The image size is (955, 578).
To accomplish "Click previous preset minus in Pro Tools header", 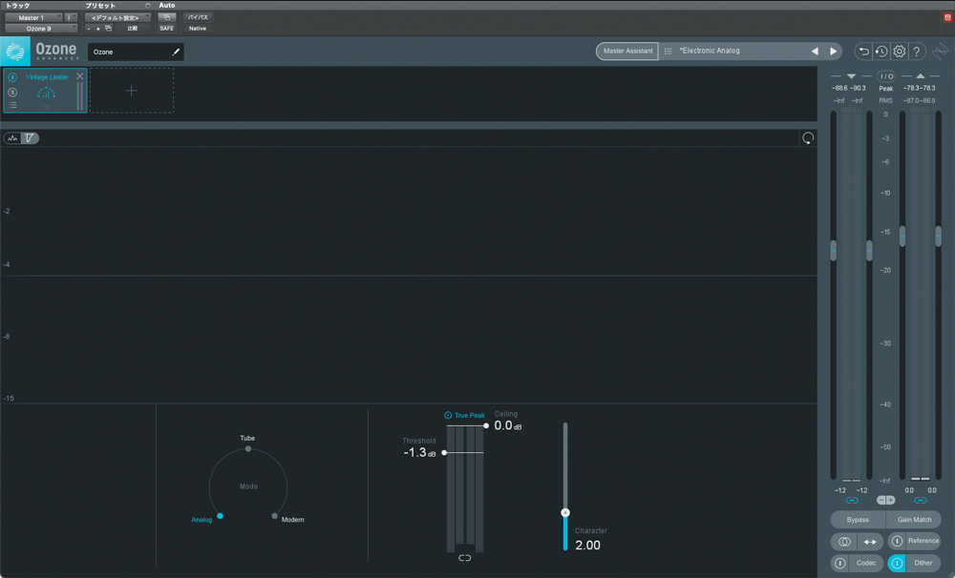I will point(89,29).
